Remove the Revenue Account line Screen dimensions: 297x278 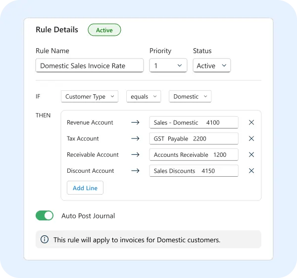click(251, 123)
